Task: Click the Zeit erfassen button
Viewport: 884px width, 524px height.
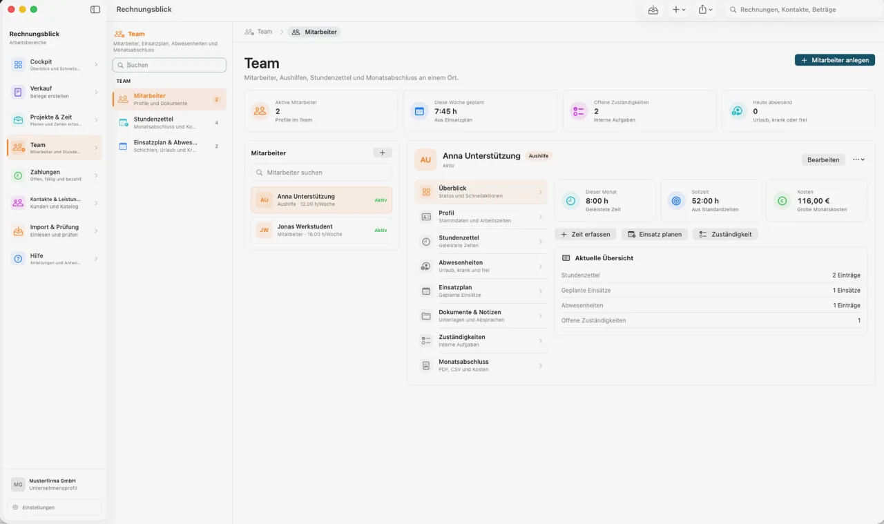Action: [585, 234]
